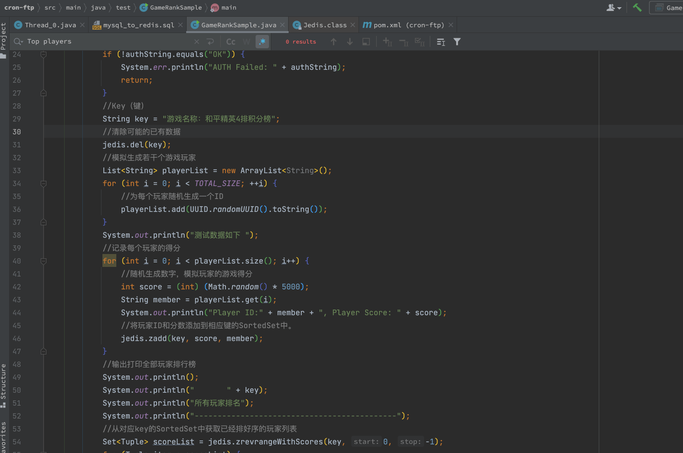Open search history magnifier dropdown
The height and width of the screenshot is (453, 683).
(19, 42)
